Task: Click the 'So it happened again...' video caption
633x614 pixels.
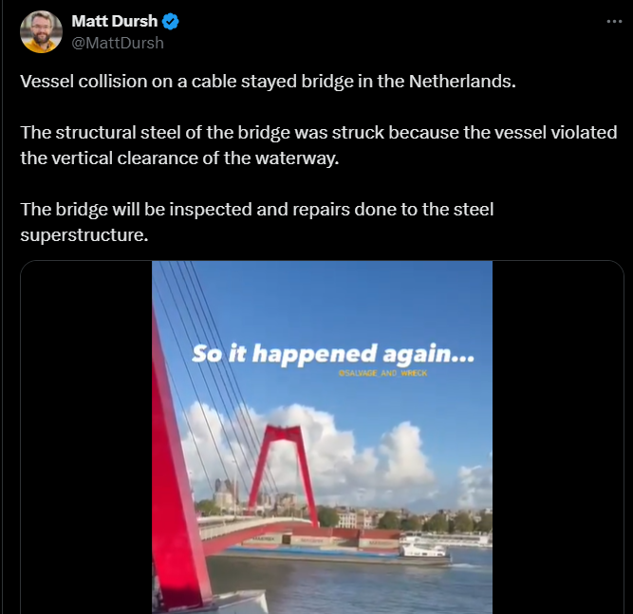Action: pyautogui.click(x=333, y=354)
